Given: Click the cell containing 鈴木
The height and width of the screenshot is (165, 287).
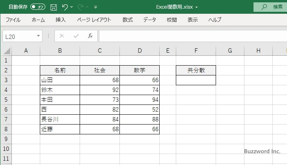Looking at the screenshot, I should (60, 90).
